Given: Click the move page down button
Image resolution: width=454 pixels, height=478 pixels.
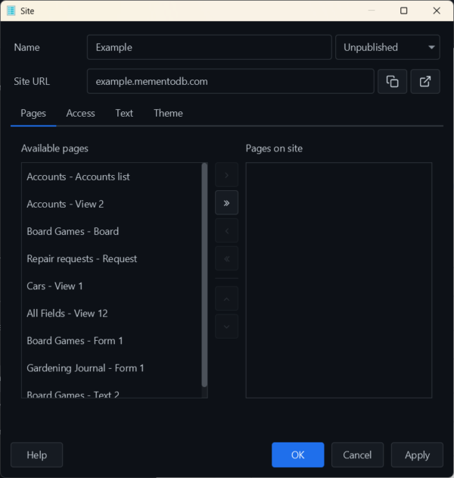Looking at the screenshot, I should pyautogui.click(x=226, y=326).
